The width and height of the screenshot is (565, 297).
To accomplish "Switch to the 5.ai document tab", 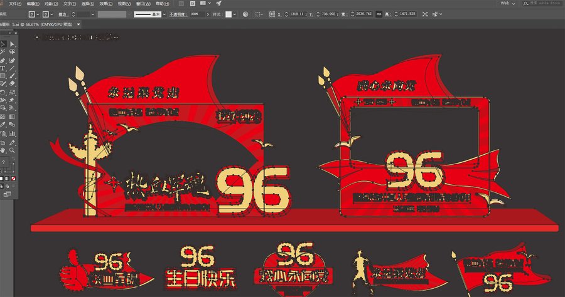I will [36, 24].
